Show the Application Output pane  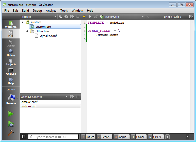pyautogui.click(x=122, y=137)
